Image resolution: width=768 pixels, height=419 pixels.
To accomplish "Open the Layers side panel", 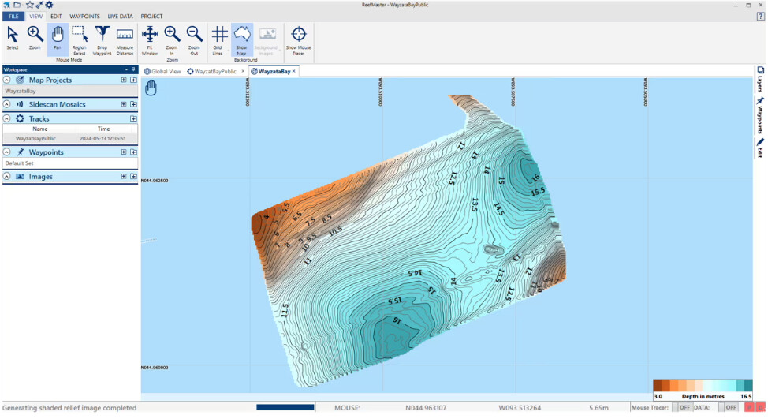I will 760,79.
